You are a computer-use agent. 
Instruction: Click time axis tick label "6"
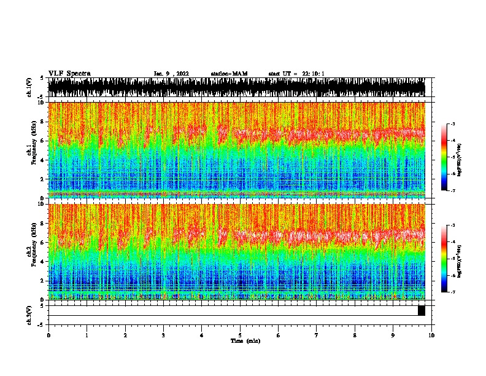tap(279, 335)
